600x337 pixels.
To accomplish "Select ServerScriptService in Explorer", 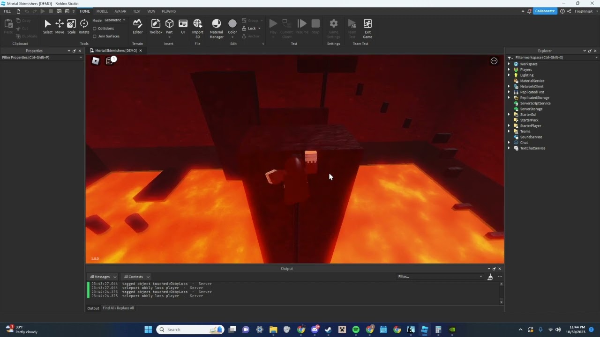I will point(535,103).
